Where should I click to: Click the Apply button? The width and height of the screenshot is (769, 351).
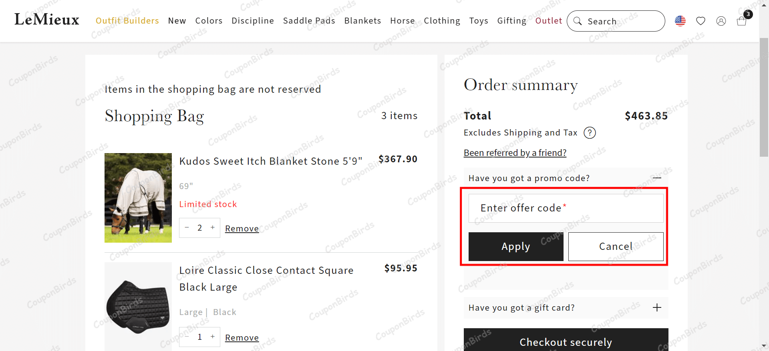point(515,246)
